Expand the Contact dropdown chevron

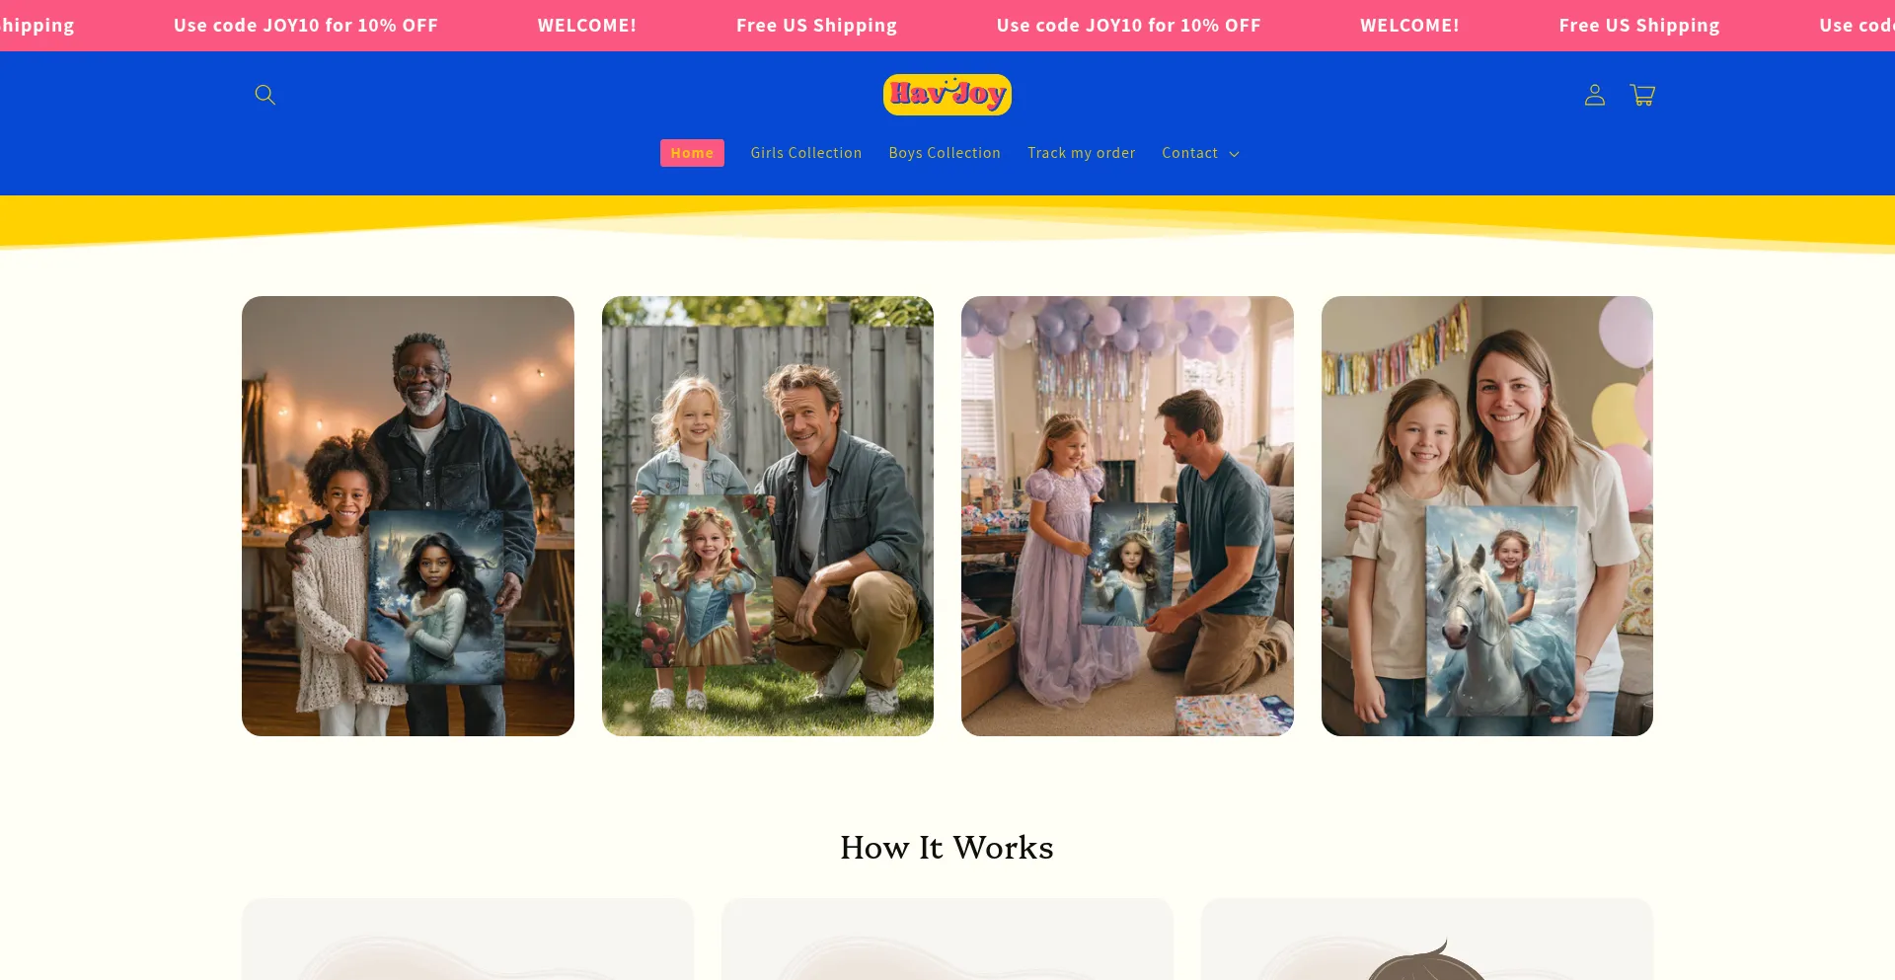1234,154
